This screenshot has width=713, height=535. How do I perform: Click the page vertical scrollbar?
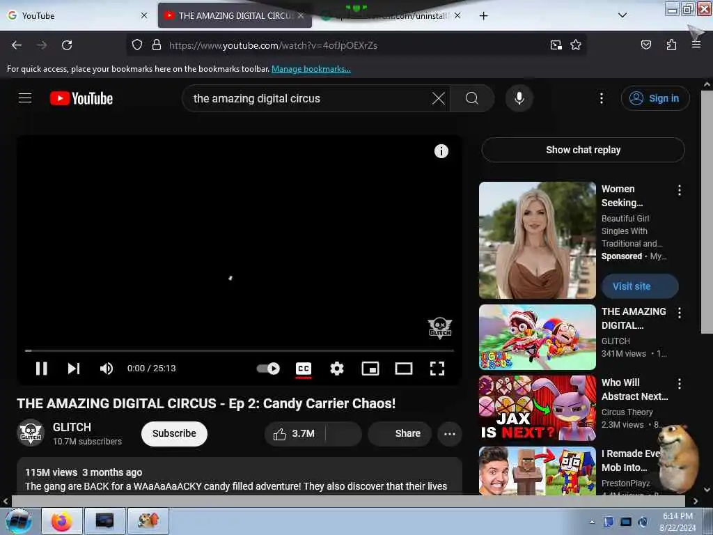pos(706,212)
